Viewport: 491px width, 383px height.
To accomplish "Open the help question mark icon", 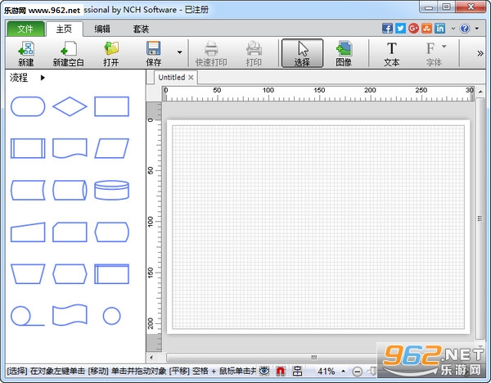I will pos(465,28).
